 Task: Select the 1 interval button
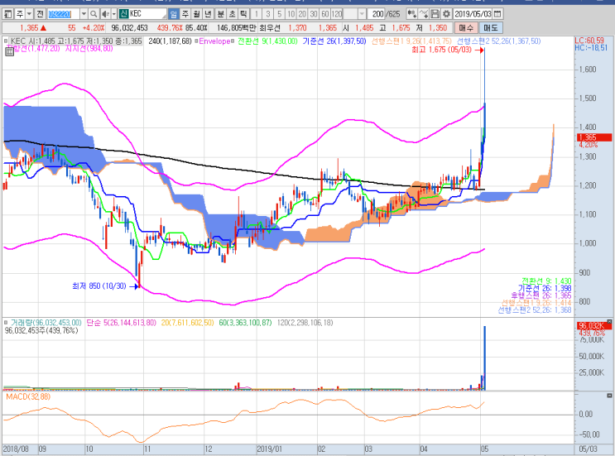[x=256, y=14]
